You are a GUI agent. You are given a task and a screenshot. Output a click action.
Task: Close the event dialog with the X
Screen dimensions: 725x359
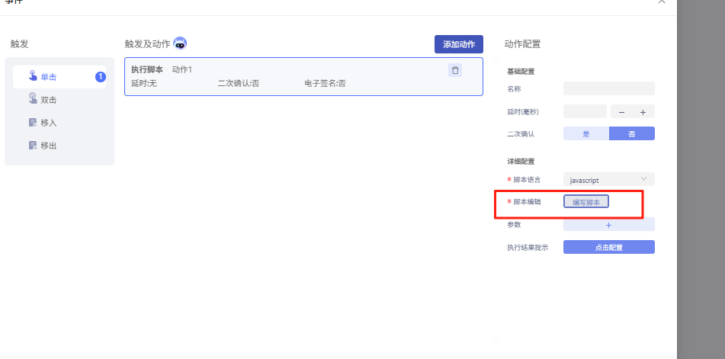click(x=662, y=2)
